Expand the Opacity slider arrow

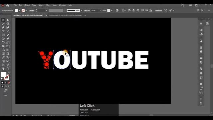click(x=100, y=10)
